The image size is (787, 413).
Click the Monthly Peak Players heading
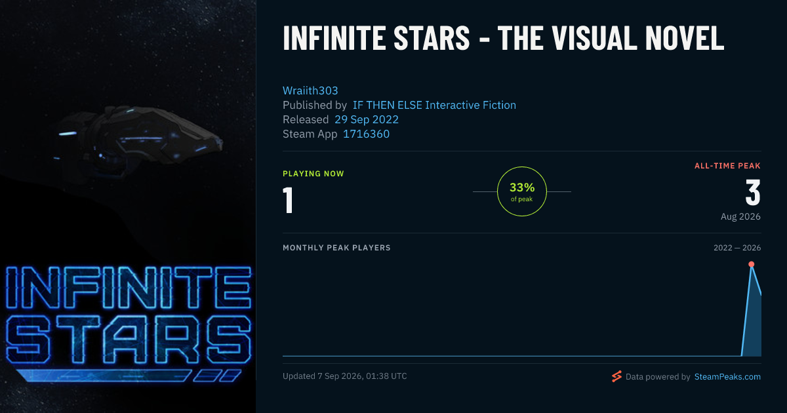[x=336, y=248]
